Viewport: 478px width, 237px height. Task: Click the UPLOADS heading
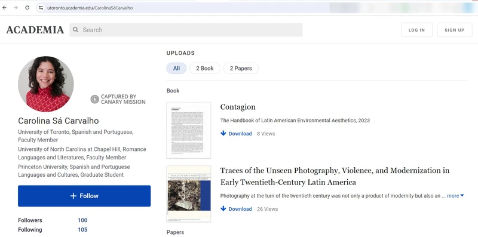pos(180,53)
